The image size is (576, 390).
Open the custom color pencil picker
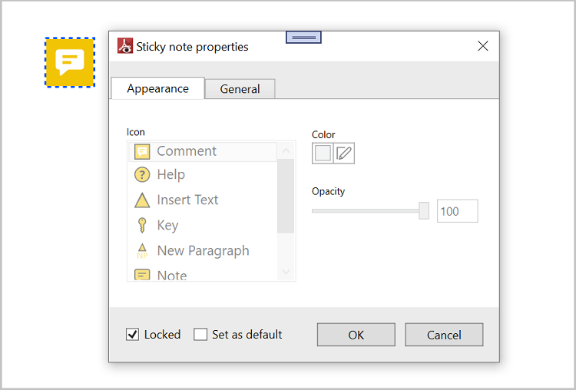coord(344,154)
